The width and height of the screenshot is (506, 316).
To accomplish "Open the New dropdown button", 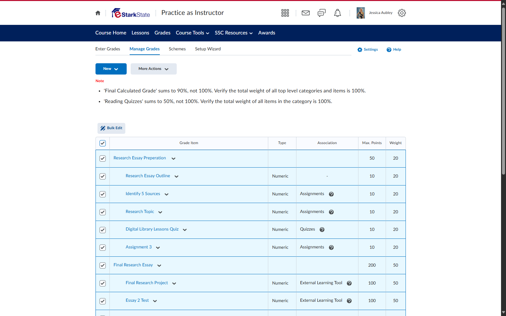I will tap(111, 69).
